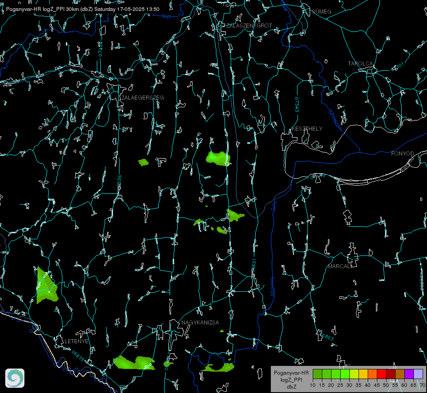Click the swirl logo icon
Screen dimensions: 427x393
[x=15, y=378]
